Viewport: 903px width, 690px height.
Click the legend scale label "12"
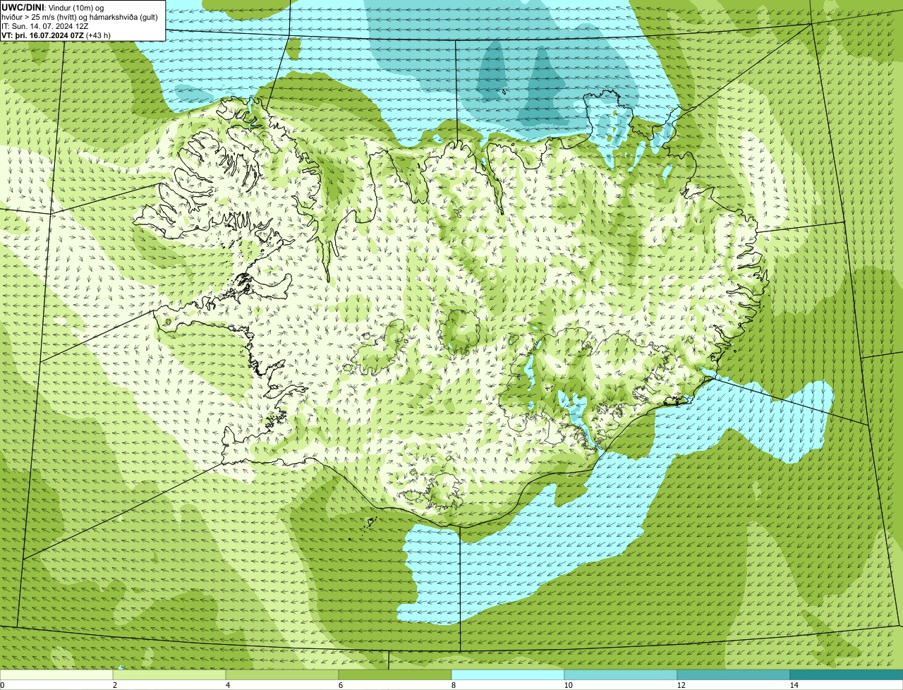pos(681,685)
